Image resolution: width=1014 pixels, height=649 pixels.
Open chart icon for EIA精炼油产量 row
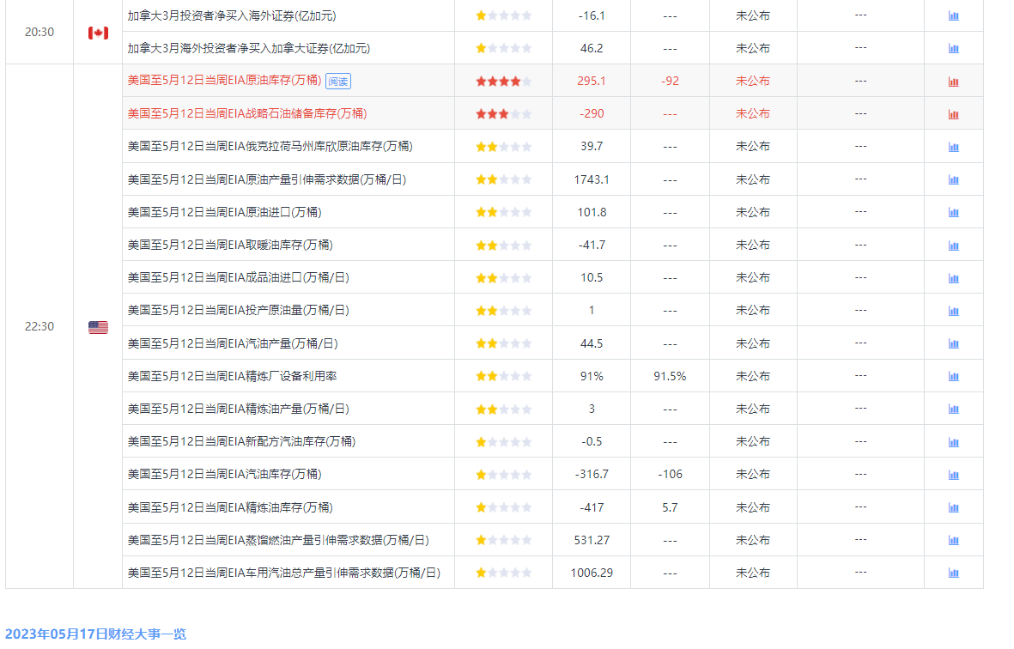point(953,409)
